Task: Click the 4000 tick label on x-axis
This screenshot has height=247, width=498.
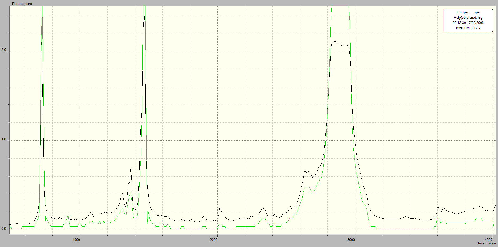Action: (x=488, y=240)
